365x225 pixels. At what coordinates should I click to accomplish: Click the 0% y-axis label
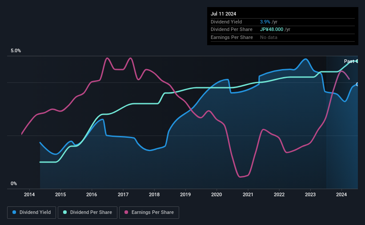coord(14,183)
